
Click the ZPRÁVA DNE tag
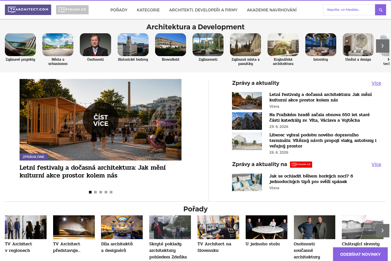tap(34, 157)
